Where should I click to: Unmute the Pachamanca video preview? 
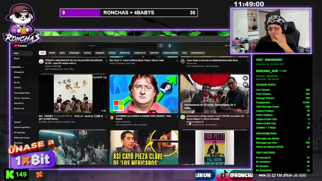[x=245, y=78]
